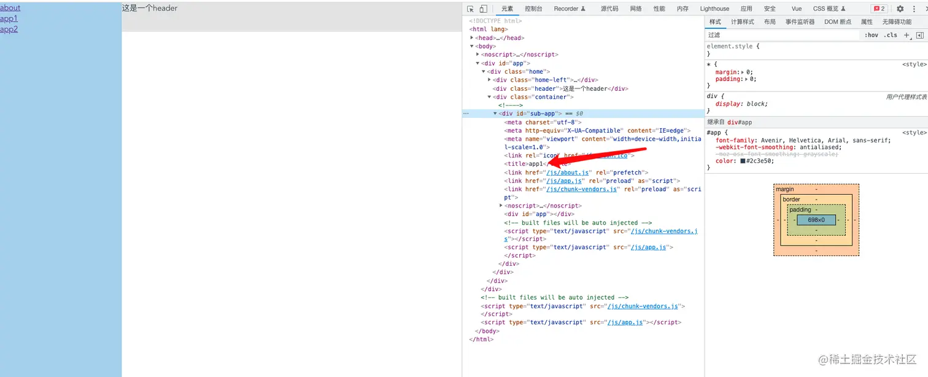Toggle the device toolbar icon

[x=483, y=9]
